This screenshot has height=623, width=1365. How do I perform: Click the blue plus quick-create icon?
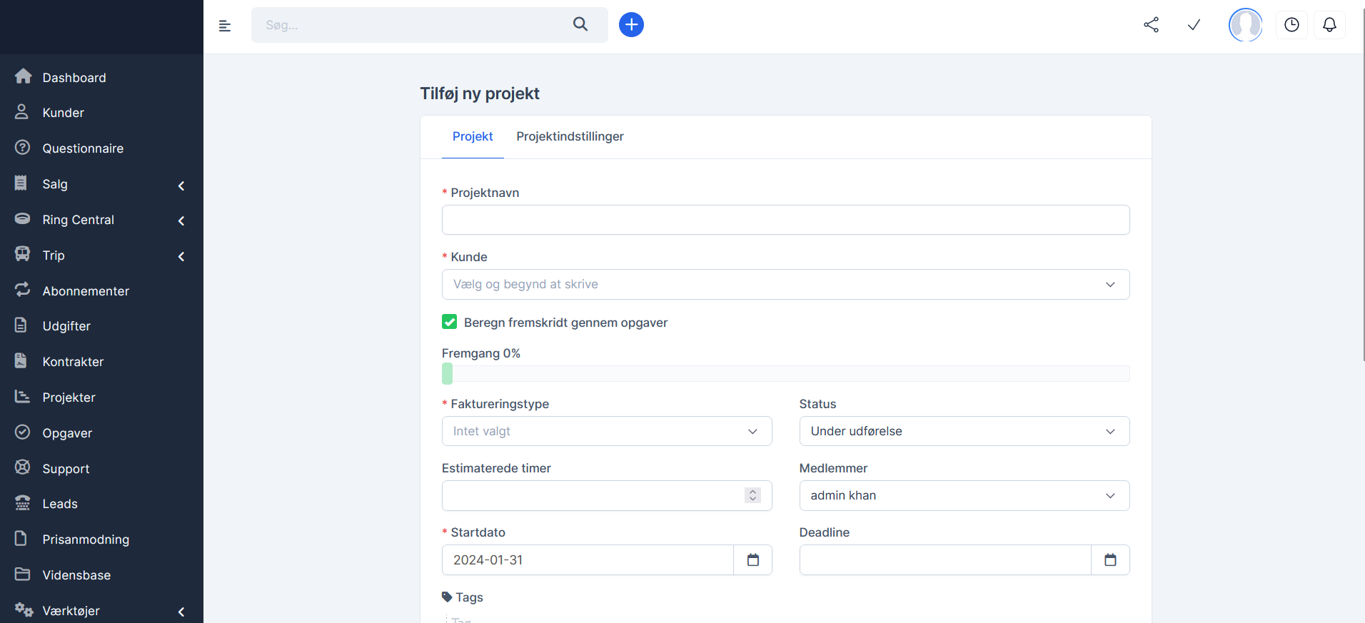(631, 25)
